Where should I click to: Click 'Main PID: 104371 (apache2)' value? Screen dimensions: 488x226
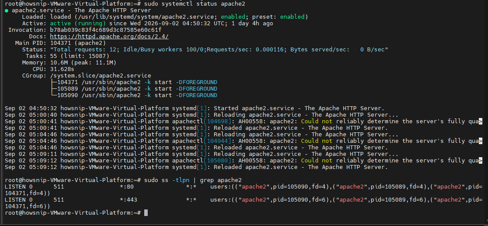point(78,43)
